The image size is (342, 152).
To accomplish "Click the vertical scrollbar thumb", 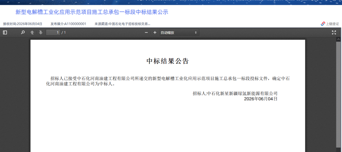I will tap(338, 94).
